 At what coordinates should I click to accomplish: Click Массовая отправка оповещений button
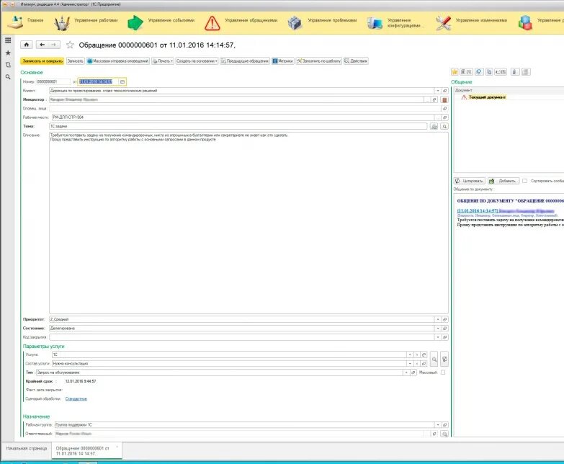(117, 61)
